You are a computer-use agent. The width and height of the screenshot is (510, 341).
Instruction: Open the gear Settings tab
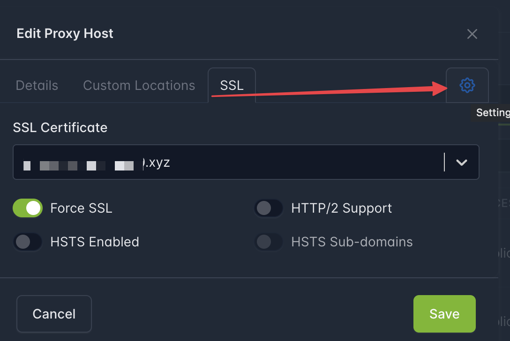pyautogui.click(x=467, y=86)
